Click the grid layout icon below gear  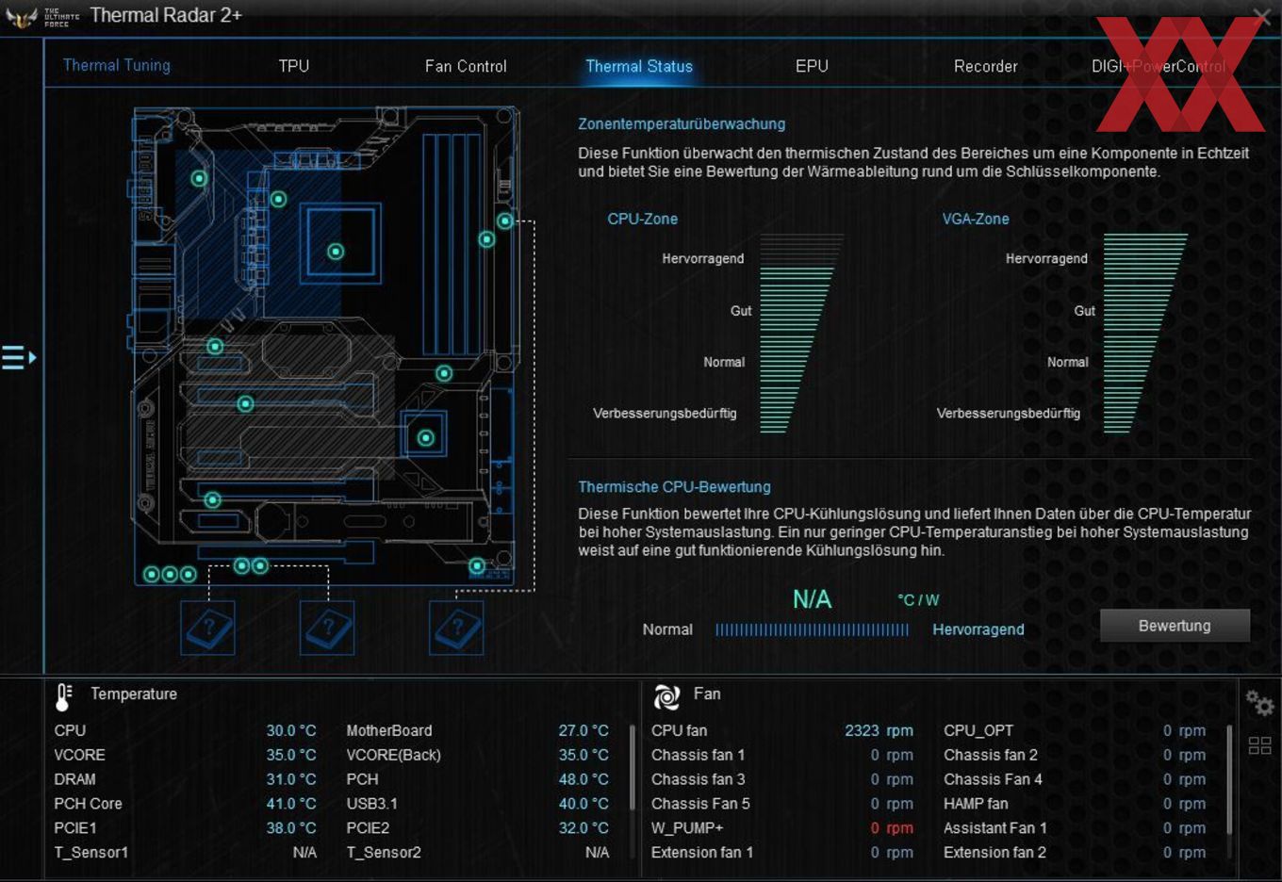tap(1259, 745)
